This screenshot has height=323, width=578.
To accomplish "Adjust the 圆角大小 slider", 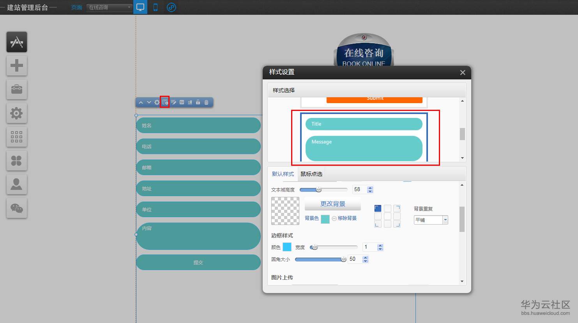I will [x=321, y=259].
